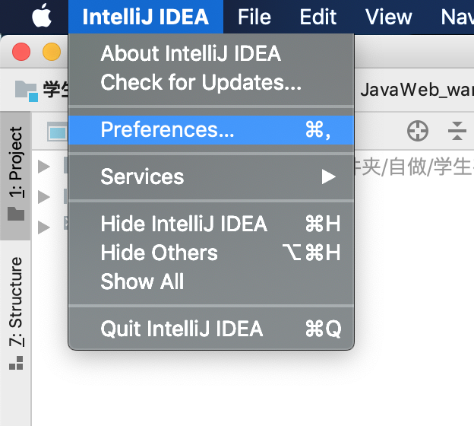Click the project folder icon in breadcrumb
Image resolution: width=474 pixels, height=426 pixels.
click(26, 91)
